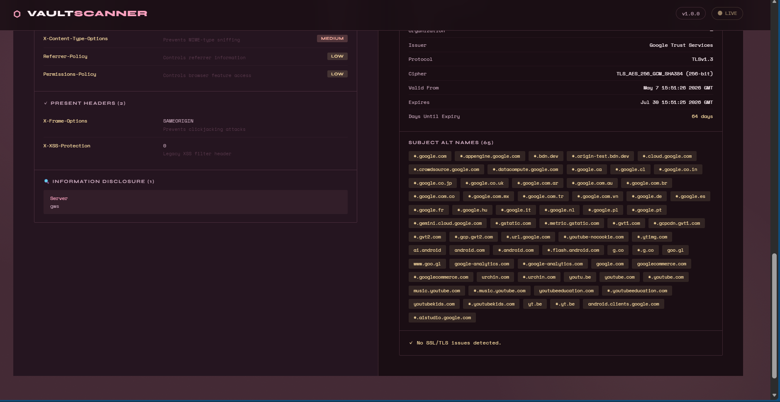Image resolution: width=780 pixels, height=402 pixels.
Task: Click the *.aistudio.google.com chip
Action: point(442,318)
